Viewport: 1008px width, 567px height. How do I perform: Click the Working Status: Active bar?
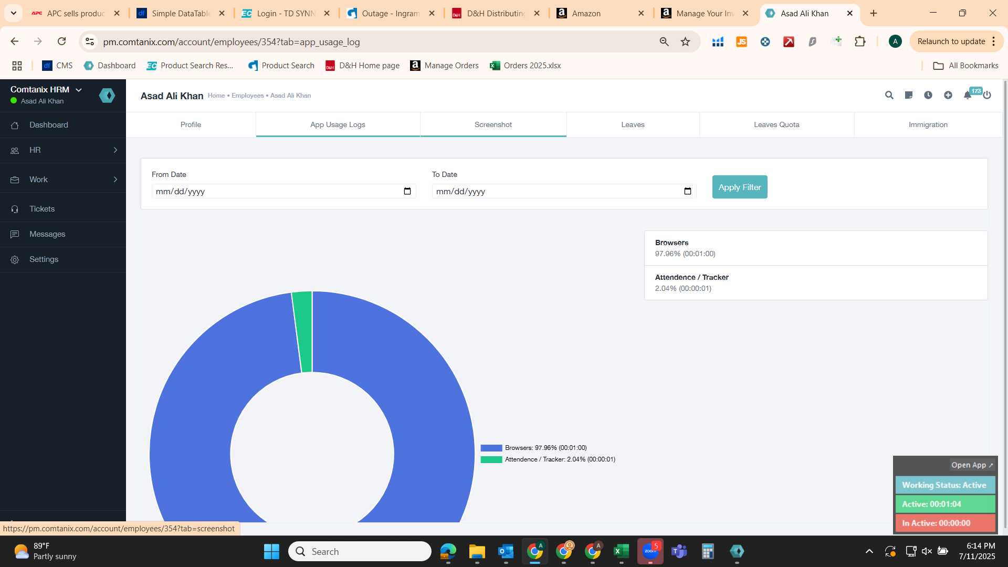945,485
